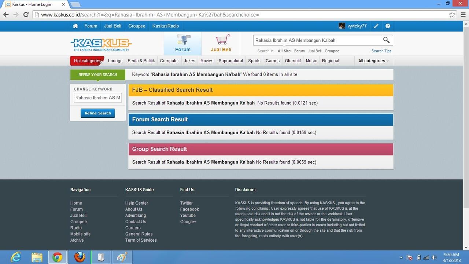Click the Change Keyword input field

click(x=98, y=98)
